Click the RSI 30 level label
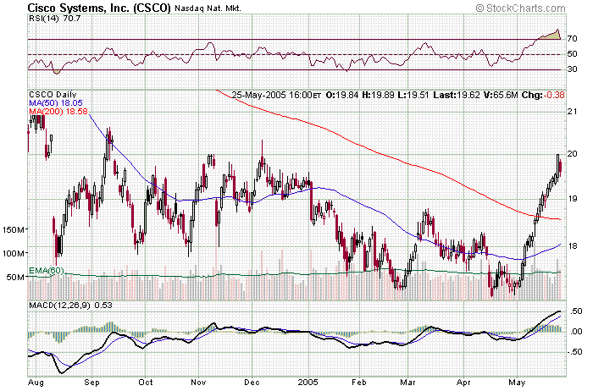The height and width of the screenshot is (391, 593). click(x=572, y=69)
